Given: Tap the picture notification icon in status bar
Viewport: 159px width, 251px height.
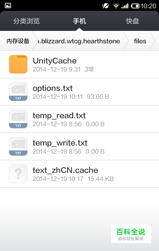Looking at the screenshot, I should (x=8, y=6).
